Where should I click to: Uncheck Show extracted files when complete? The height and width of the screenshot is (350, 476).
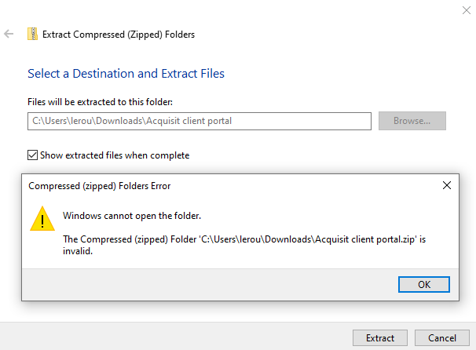coord(32,155)
